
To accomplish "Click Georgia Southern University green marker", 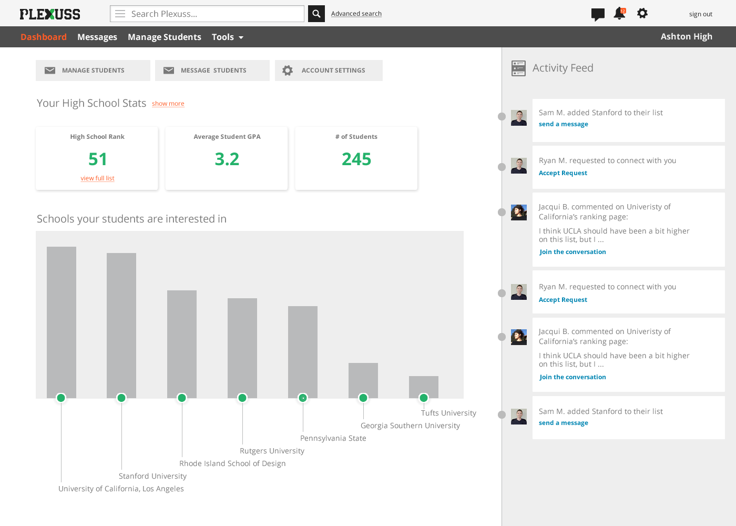I will pyautogui.click(x=363, y=398).
